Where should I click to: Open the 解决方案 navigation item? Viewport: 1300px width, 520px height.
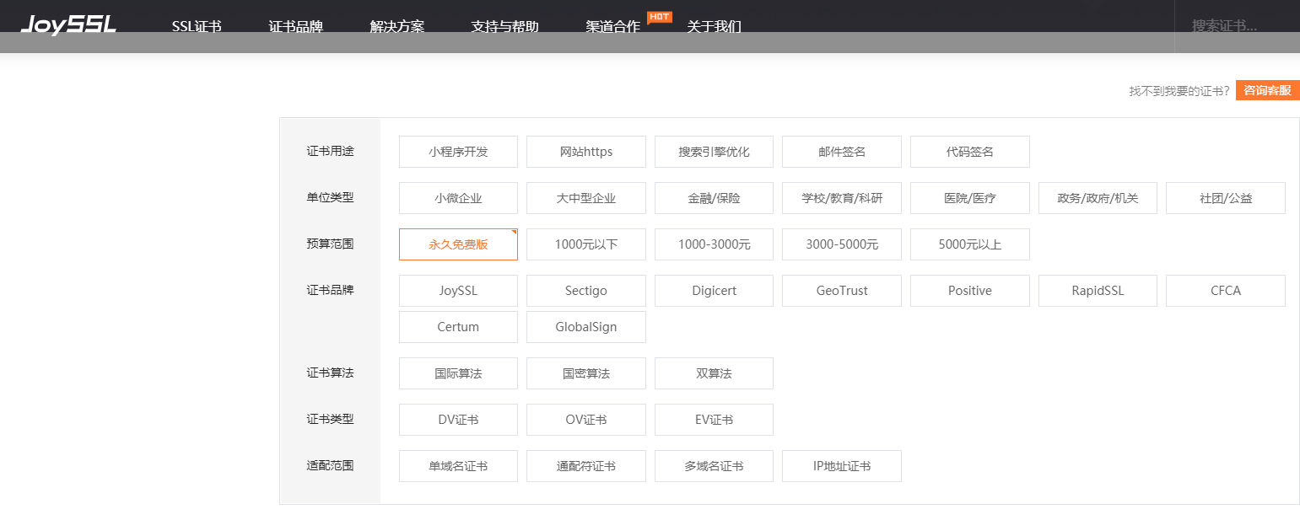pyautogui.click(x=397, y=26)
